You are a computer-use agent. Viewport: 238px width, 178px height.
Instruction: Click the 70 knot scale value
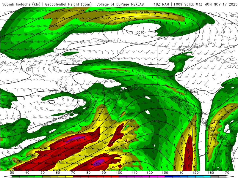pos(73,173)
